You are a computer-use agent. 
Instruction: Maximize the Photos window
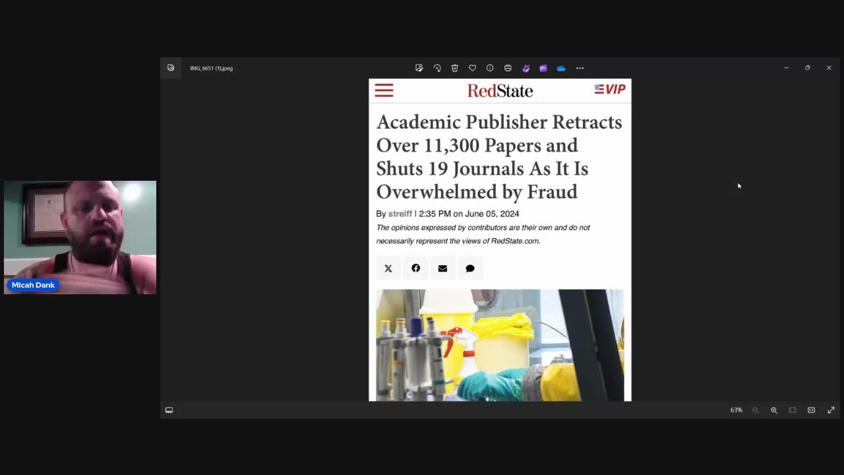[x=807, y=68]
